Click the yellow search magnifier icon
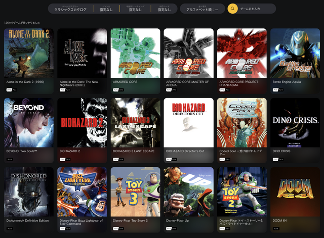Screen dimensions: 324x238 (x=232, y=9)
